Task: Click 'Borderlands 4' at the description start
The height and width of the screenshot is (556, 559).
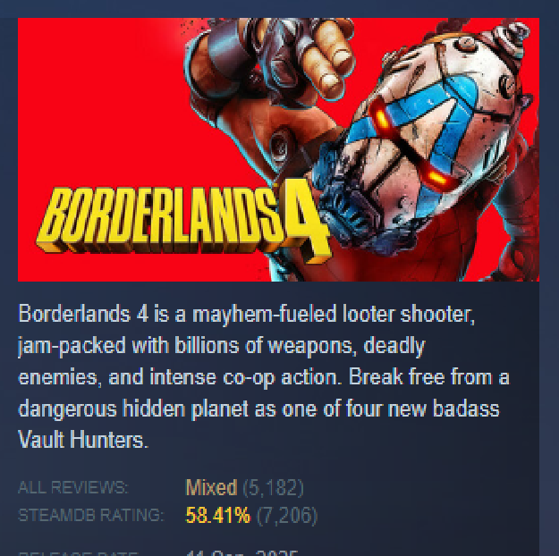Action: tap(83, 314)
